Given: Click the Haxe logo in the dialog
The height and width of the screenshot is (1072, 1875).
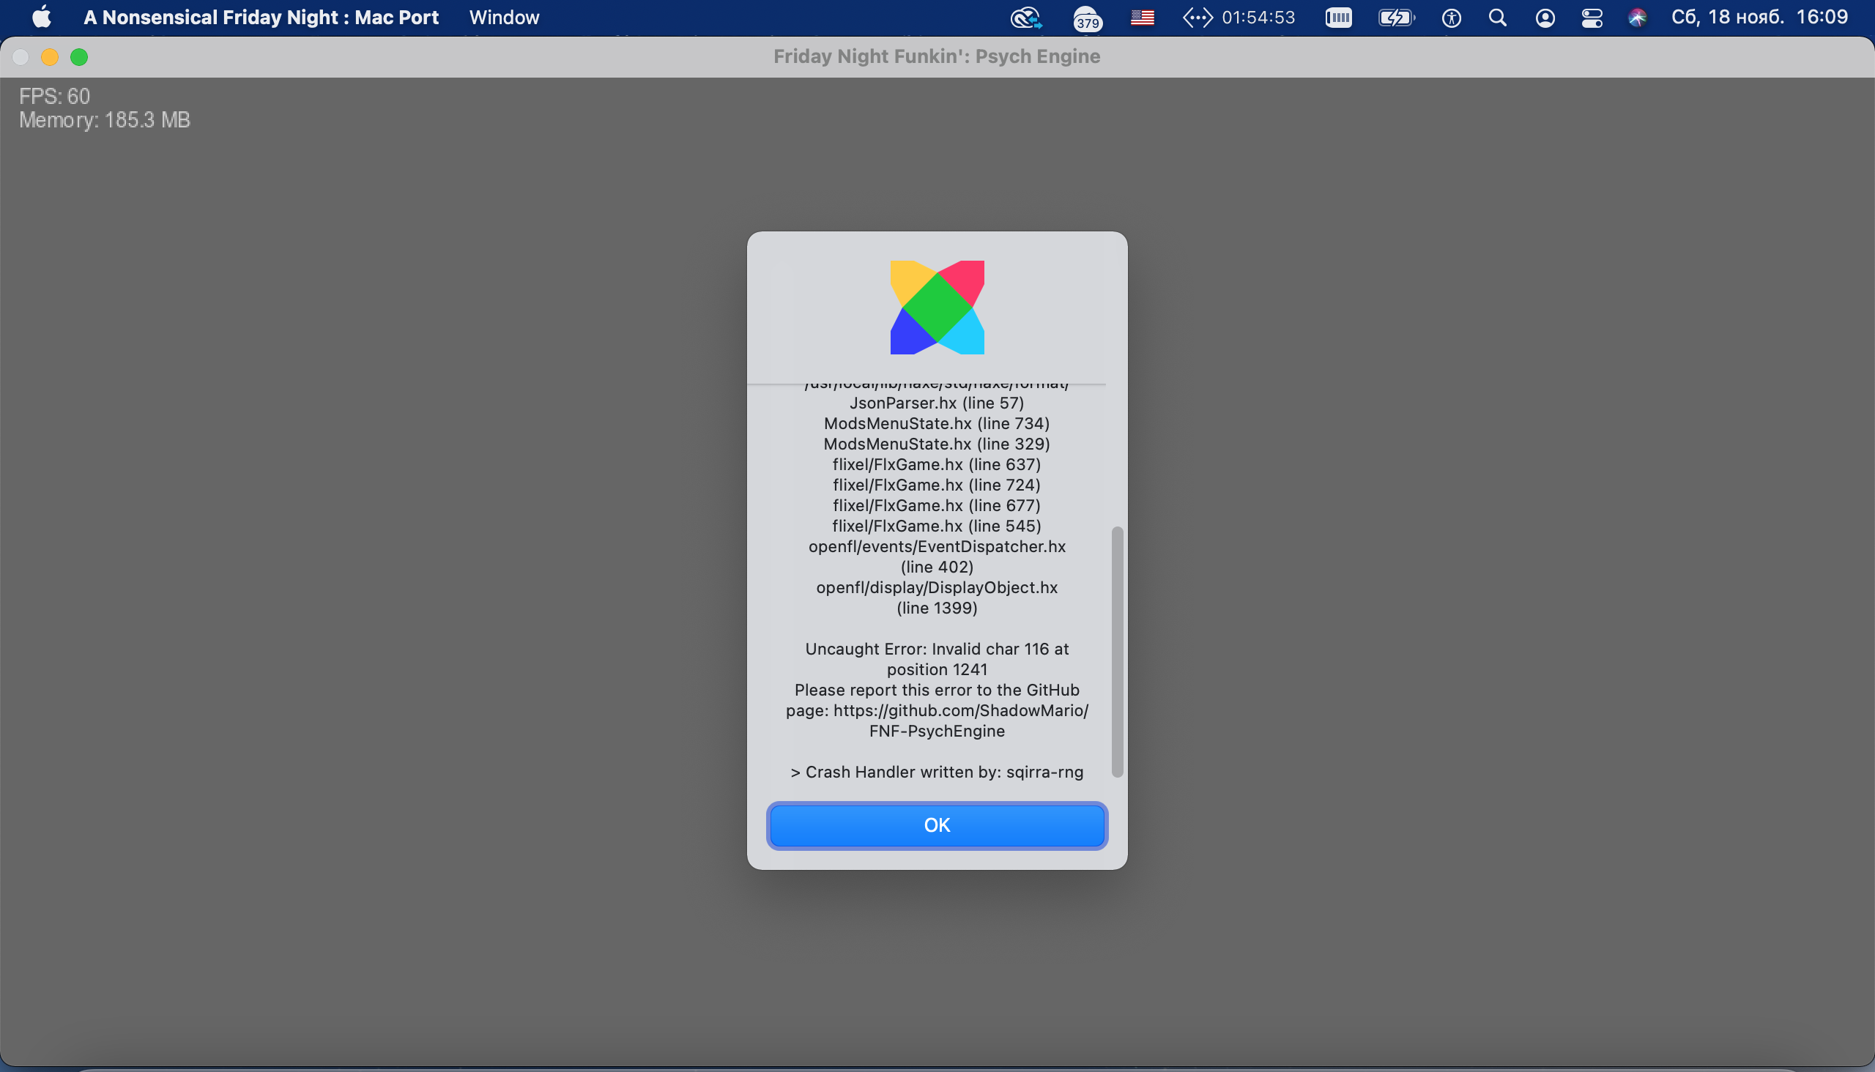Looking at the screenshot, I should (937, 307).
